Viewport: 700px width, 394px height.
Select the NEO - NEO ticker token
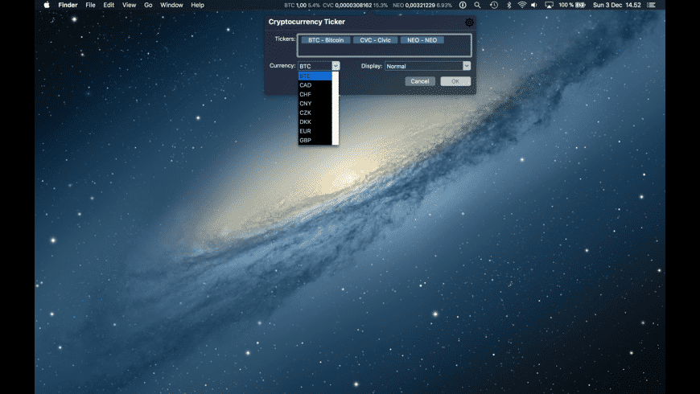422,40
